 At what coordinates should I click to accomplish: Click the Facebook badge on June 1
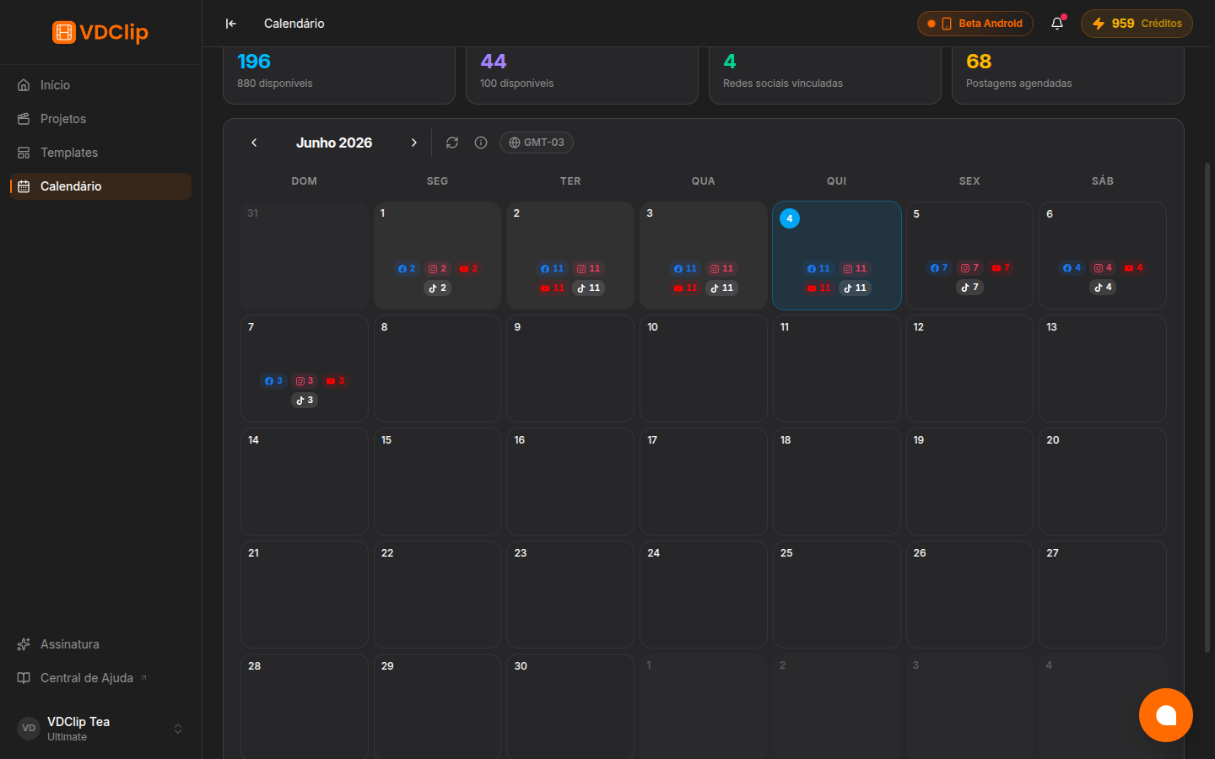(x=407, y=269)
